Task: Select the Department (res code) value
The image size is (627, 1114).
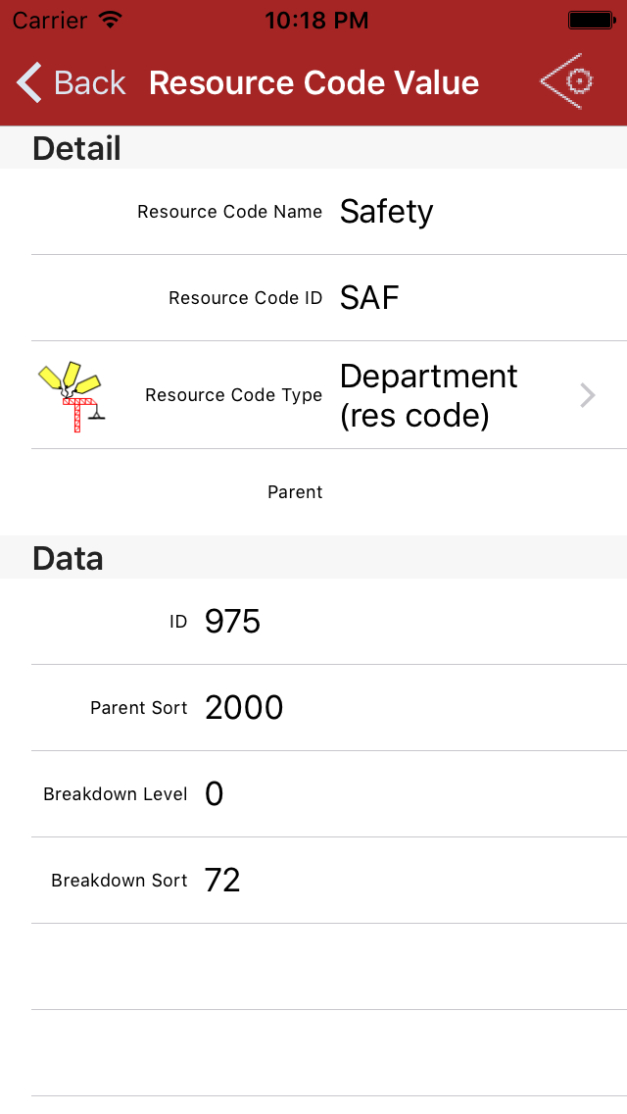Action: tap(429, 395)
